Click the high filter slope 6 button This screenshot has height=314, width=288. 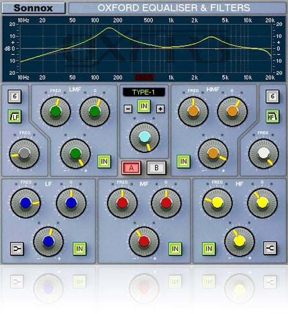pyautogui.click(x=272, y=96)
